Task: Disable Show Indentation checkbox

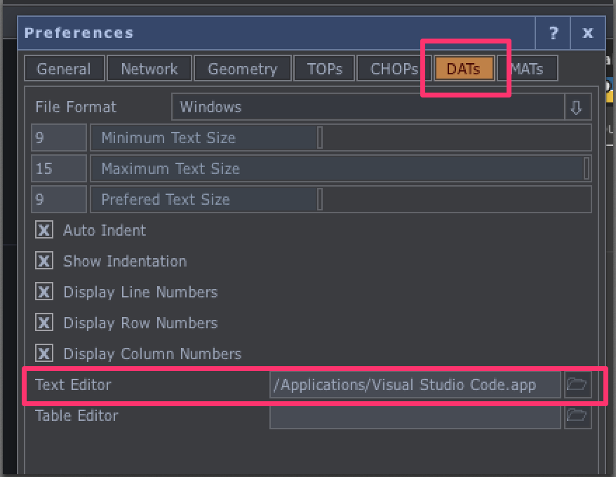Action: [44, 261]
